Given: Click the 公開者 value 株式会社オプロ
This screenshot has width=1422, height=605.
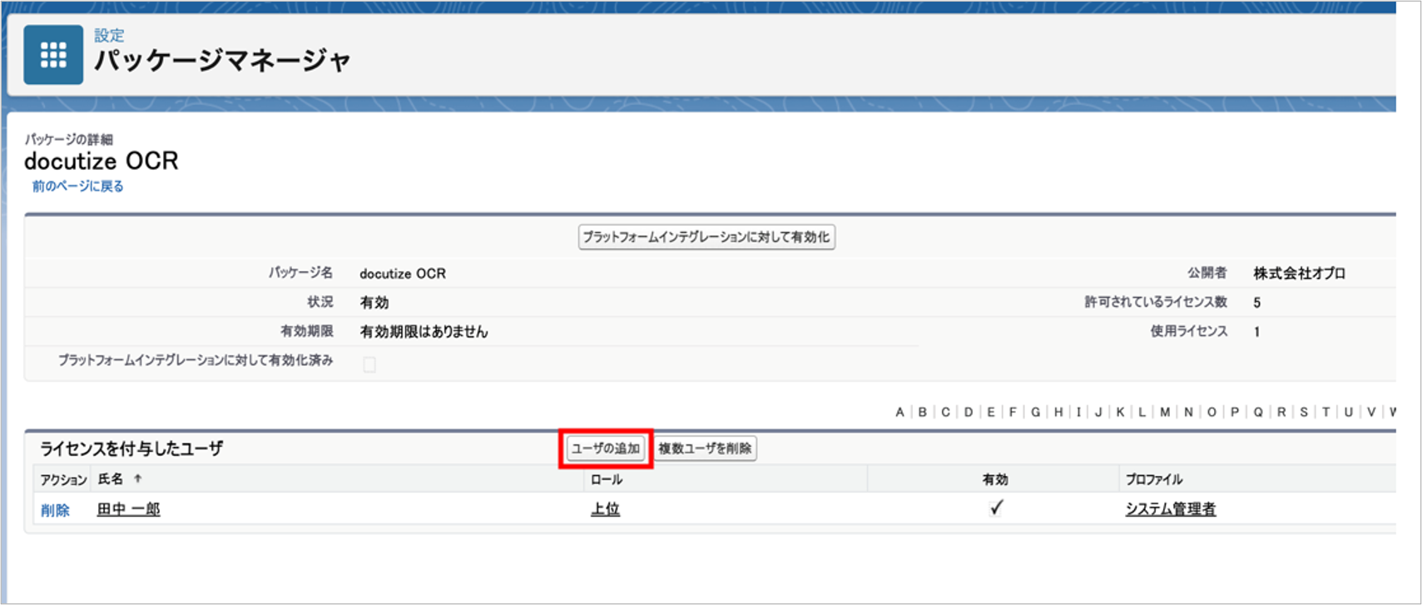Looking at the screenshot, I should pos(1300,274).
